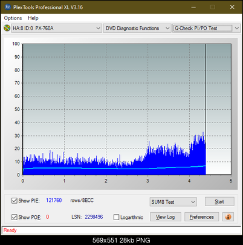Enable the Logarithmic checkbox
The image size is (243, 245).
(x=116, y=217)
